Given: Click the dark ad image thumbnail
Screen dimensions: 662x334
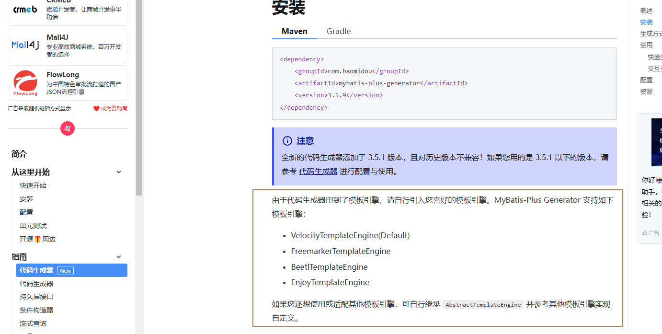Looking at the screenshot, I should tap(657, 142).
